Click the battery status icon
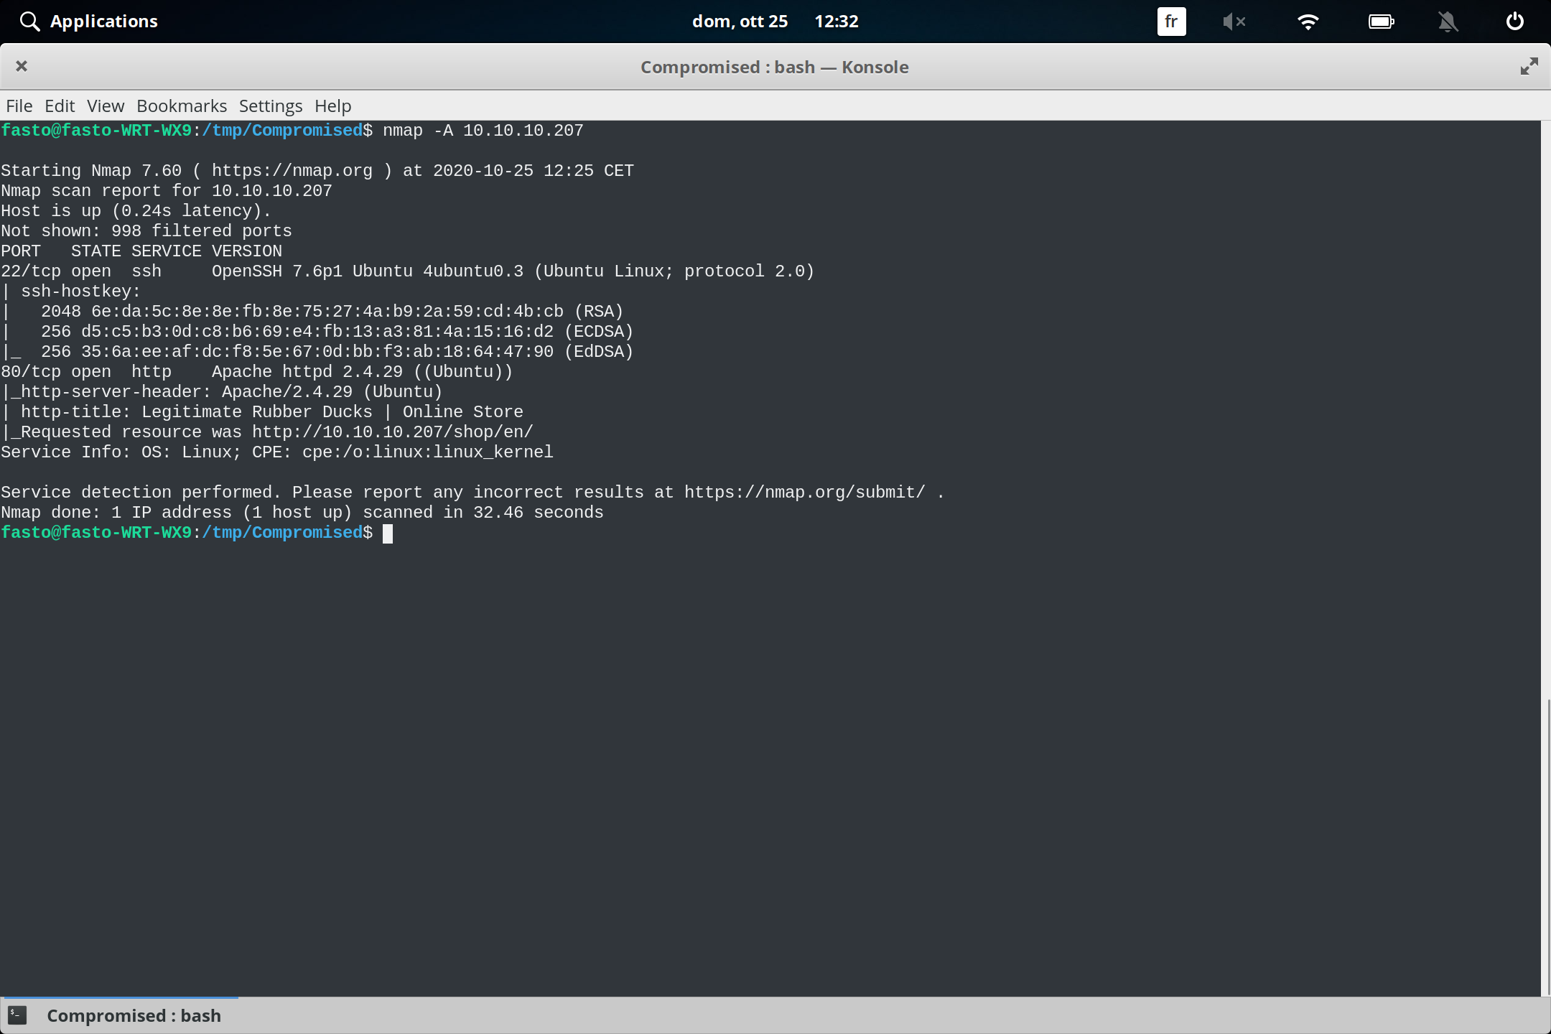Viewport: 1551px width, 1034px height. 1381,21
